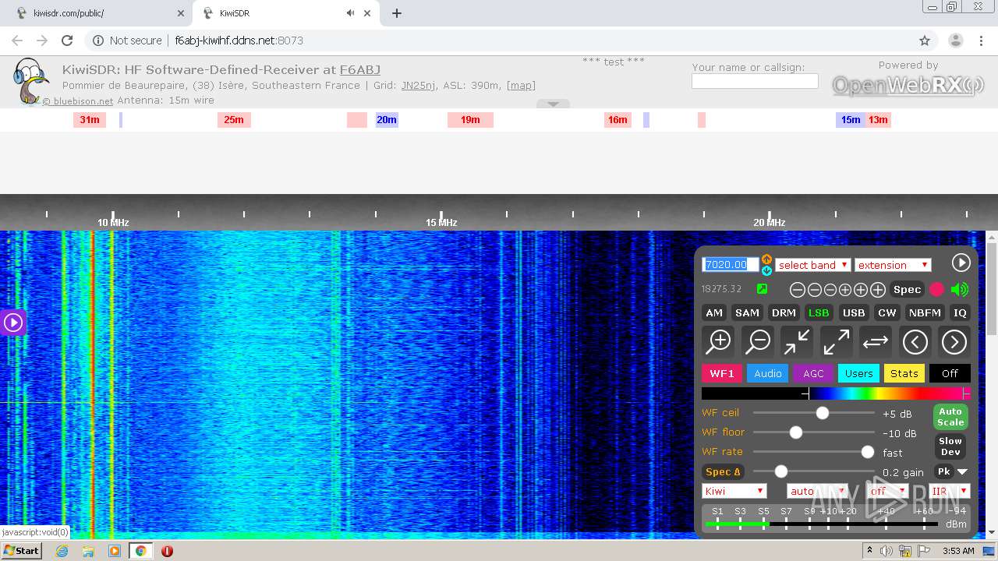This screenshot has height=561, width=998.
Task: Switch to the Audio tab
Action: tap(767, 373)
